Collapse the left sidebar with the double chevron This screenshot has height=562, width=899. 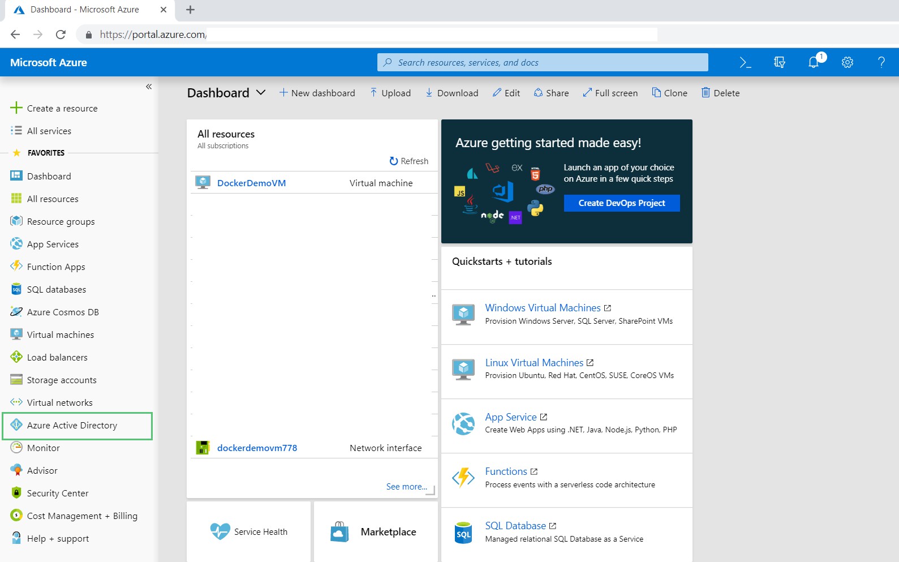coord(149,87)
